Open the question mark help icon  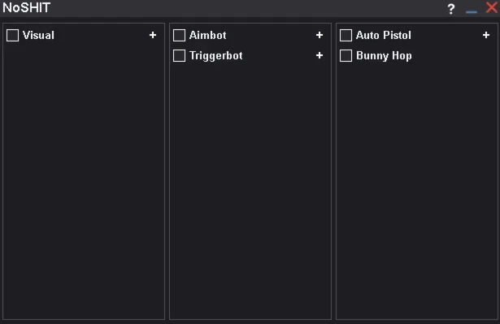451,9
